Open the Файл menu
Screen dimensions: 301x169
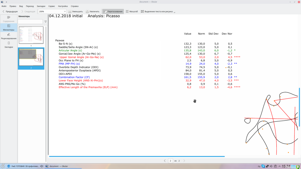coord(4,6)
